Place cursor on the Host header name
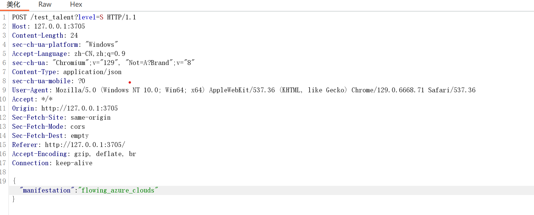Viewport: 534px width, 215px height. [x=19, y=26]
